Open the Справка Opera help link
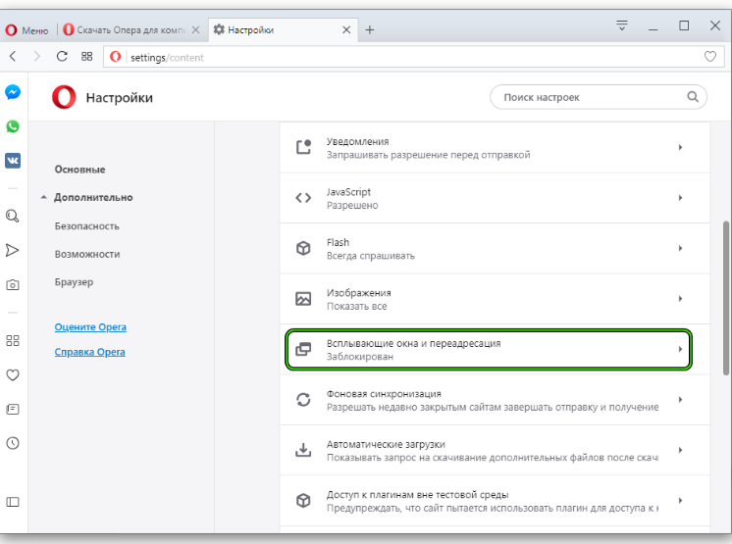This screenshot has height=544, width=732. 90,352
